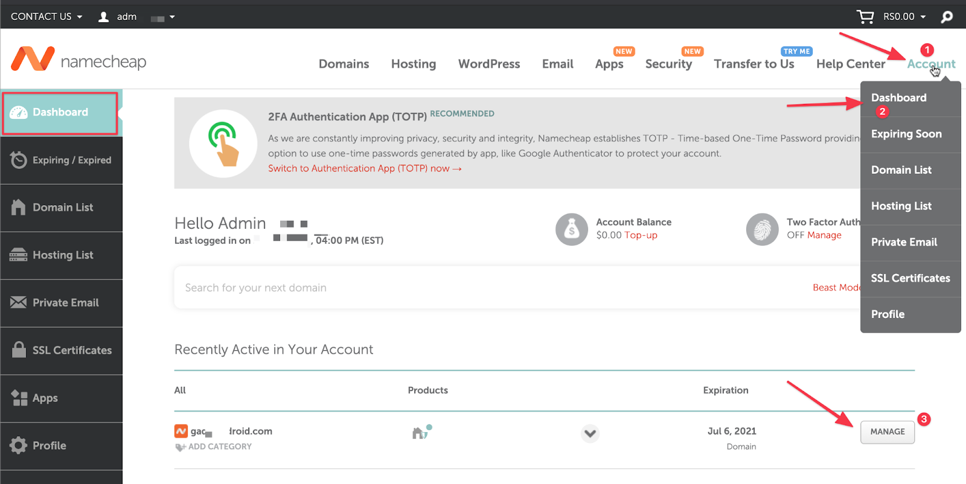Click the Domain List house icon
The width and height of the screenshot is (966, 484).
pos(19,207)
